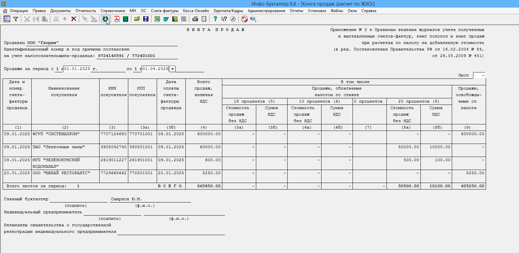This screenshot has width=519, height=253.
Task: Open the Касса-Онлайн menu
Action: (x=196, y=11)
